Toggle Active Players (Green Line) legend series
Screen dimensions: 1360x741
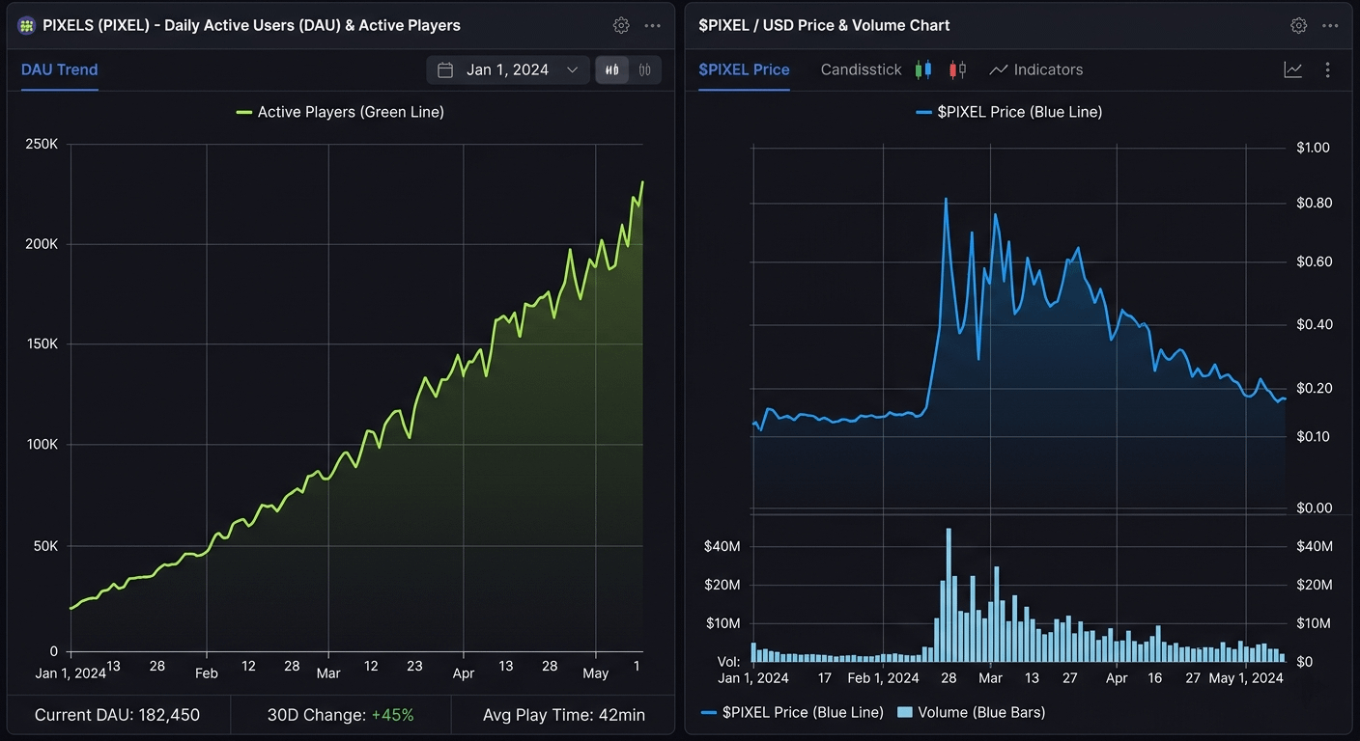(340, 112)
